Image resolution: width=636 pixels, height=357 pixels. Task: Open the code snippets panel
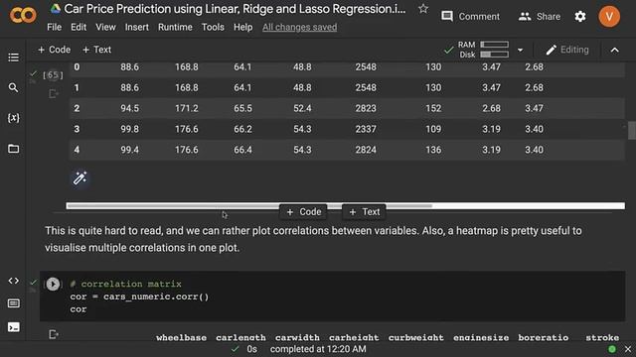pos(13,281)
